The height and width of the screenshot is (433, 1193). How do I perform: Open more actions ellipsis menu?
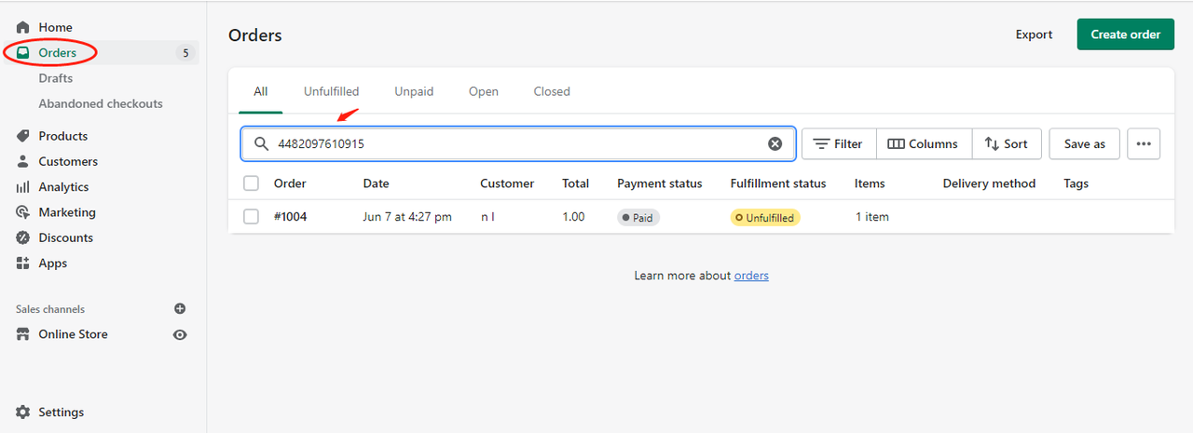(1144, 144)
